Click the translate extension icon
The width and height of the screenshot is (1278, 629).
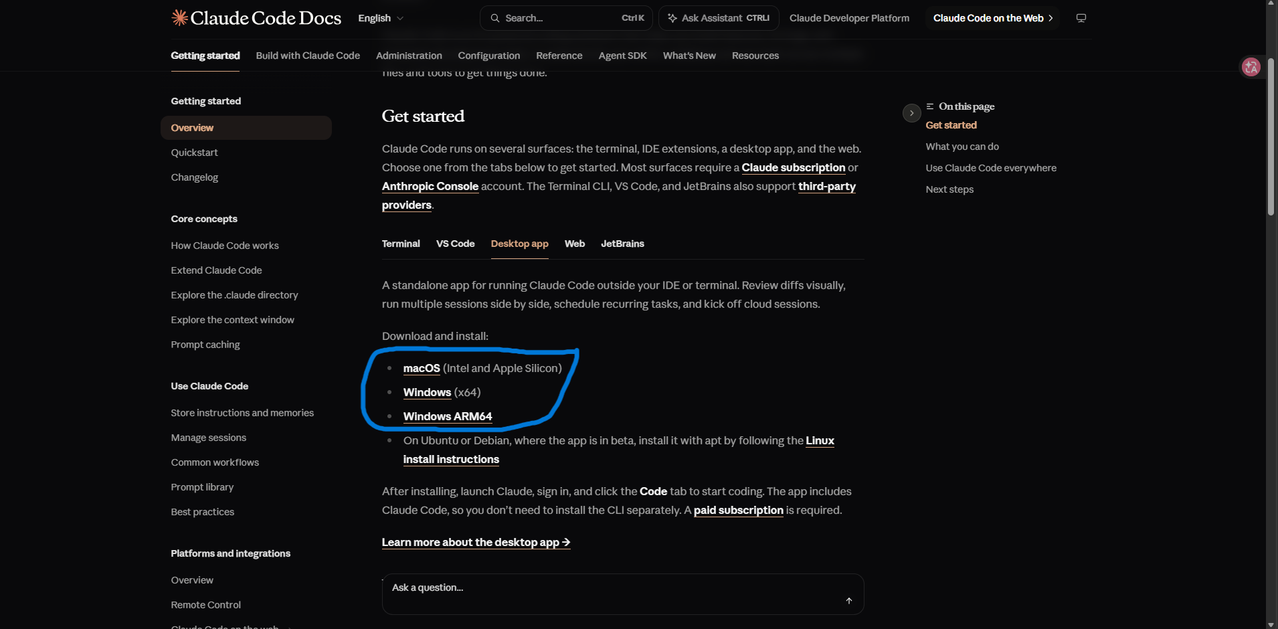point(1251,67)
